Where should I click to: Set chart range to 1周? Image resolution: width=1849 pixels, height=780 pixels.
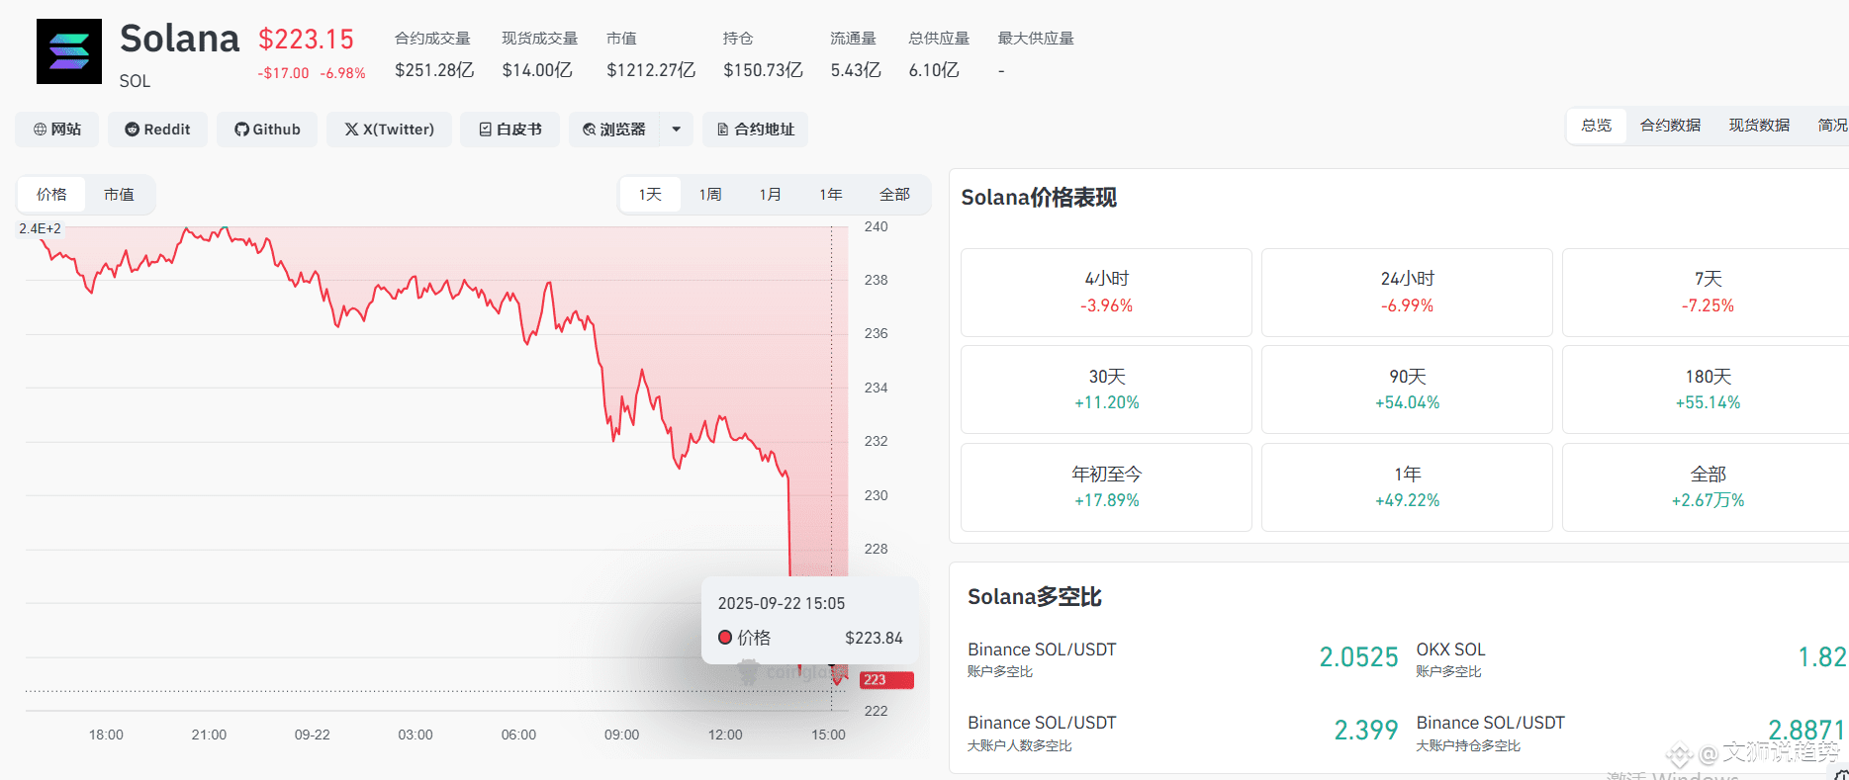click(710, 195)
